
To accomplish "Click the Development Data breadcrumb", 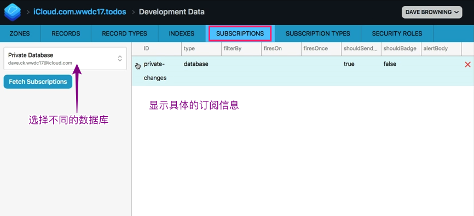I will tap(172, 12).
